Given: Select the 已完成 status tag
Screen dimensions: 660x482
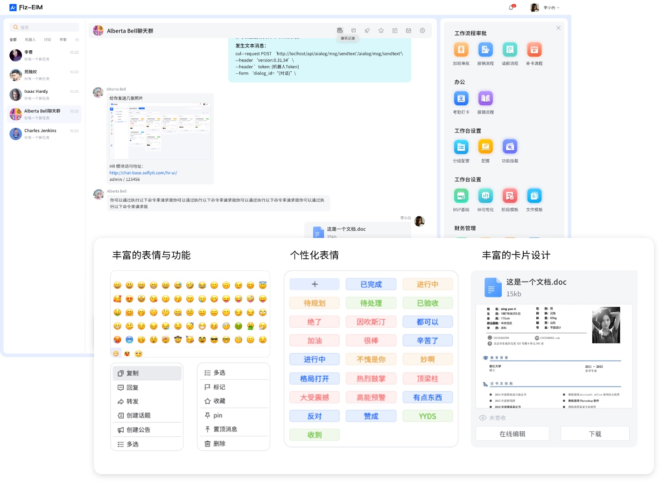Looking at the screenshot, I should [x=371, y=284].
